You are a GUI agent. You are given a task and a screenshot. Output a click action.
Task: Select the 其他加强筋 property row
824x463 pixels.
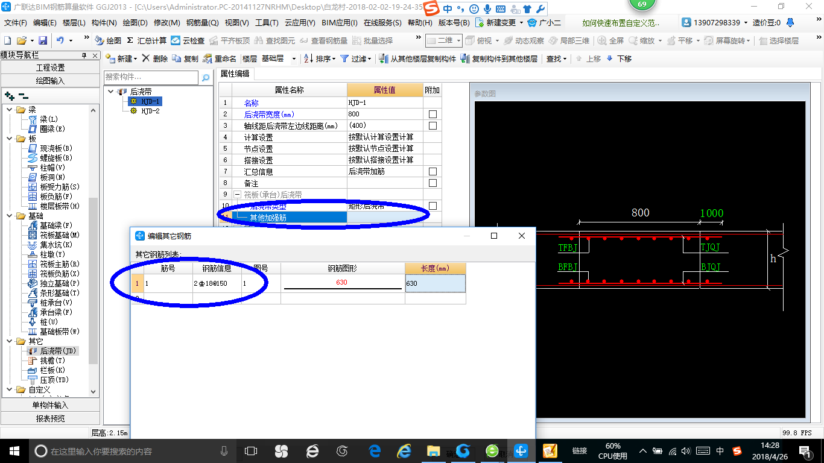(290, 218)
